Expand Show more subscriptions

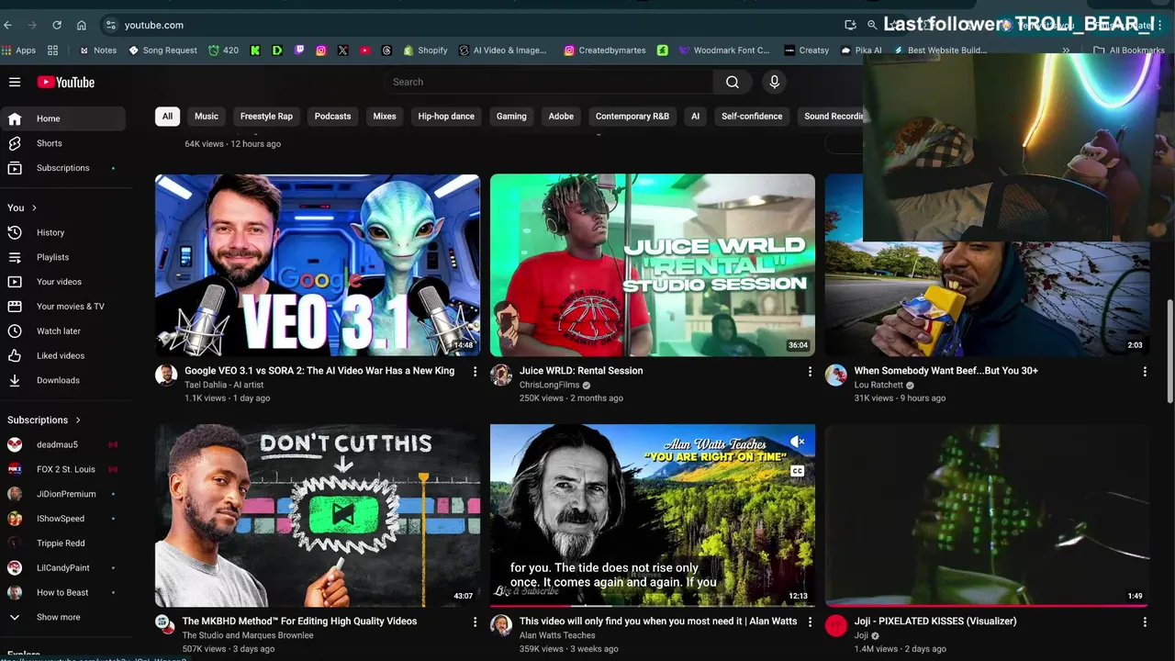coord(62,617)
